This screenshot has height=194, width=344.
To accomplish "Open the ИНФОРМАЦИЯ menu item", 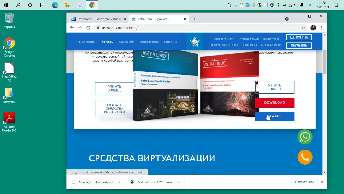I will click(x=149, y=42).
